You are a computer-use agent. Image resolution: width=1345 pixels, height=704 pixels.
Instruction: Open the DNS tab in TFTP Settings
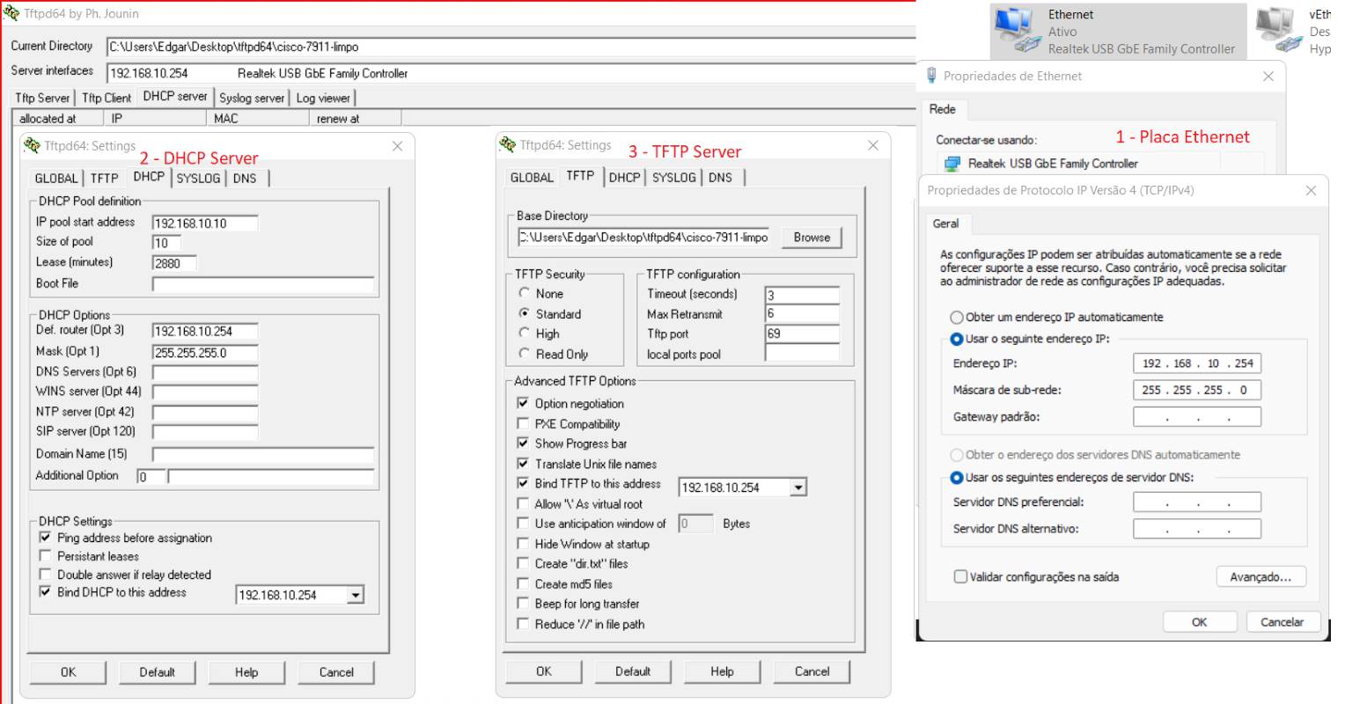point(722,177)
